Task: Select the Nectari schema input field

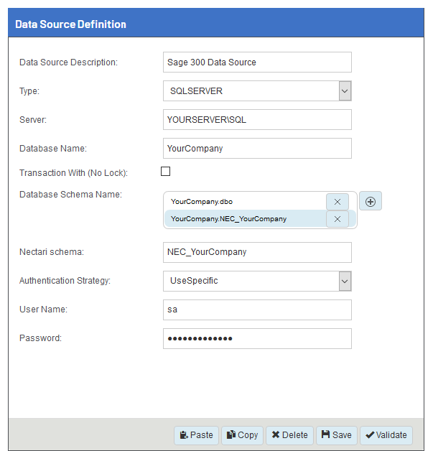Action: 257,252
